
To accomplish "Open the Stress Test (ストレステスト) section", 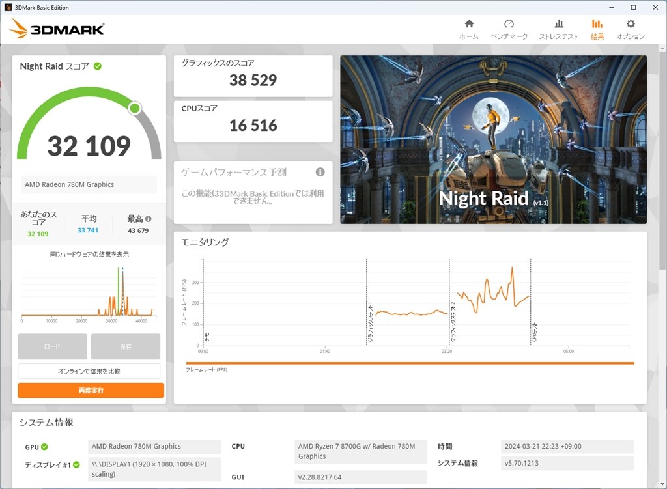I will [558, 29].
